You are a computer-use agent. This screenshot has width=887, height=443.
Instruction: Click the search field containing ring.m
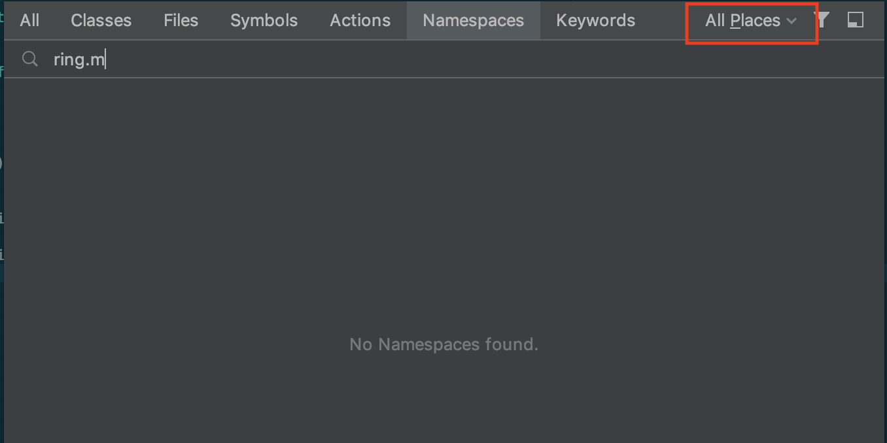(196, 59)
